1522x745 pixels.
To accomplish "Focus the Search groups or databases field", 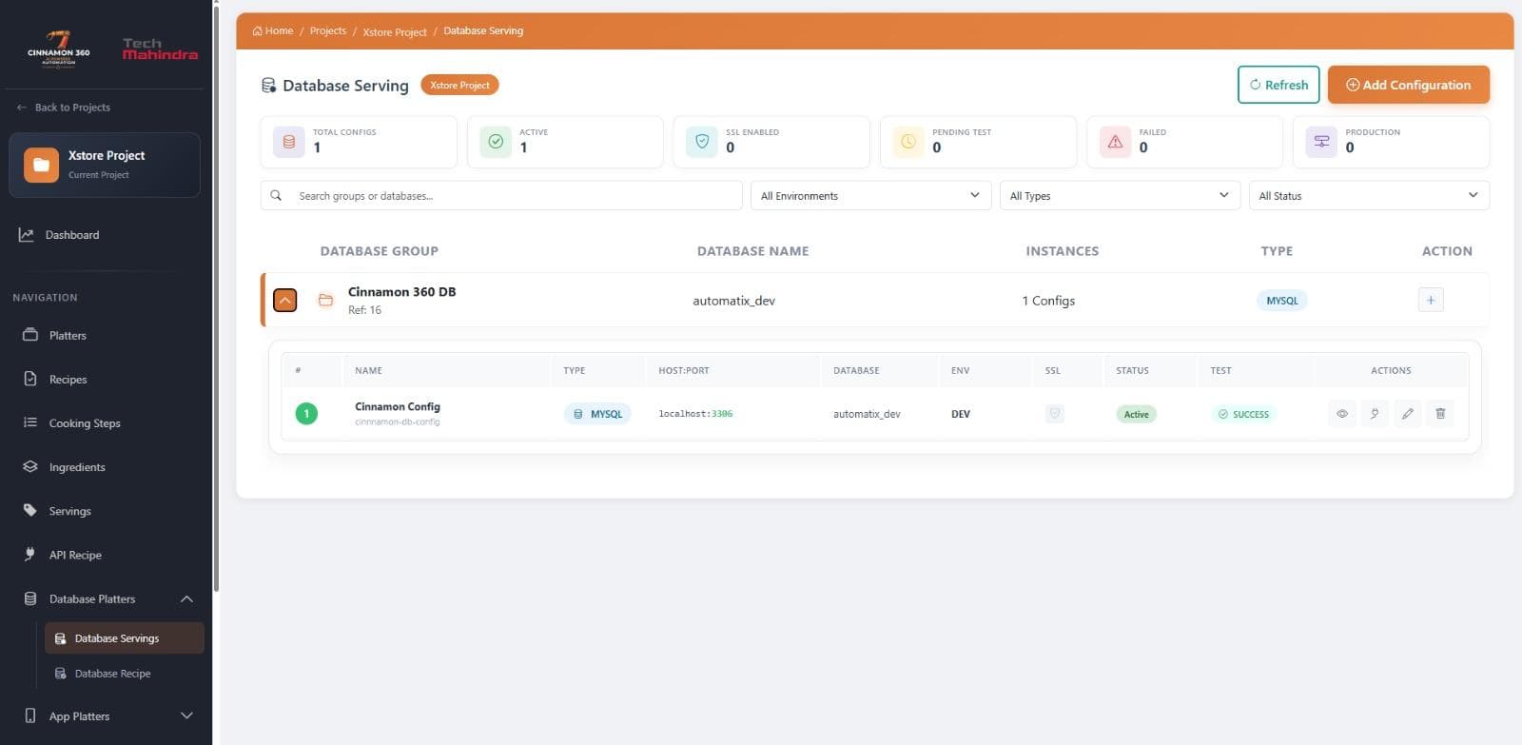I will pyautogui.click(x=501, y=195).
